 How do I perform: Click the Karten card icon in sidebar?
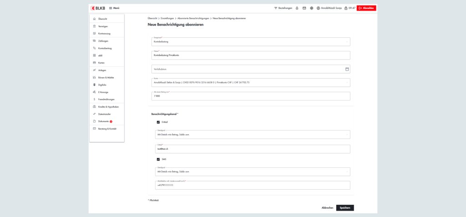pyautogui.click(x=94, y=63)
